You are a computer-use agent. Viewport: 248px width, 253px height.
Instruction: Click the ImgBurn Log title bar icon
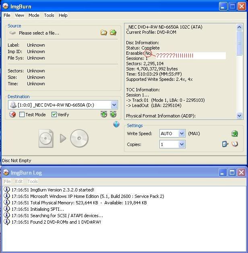[6, 173]
